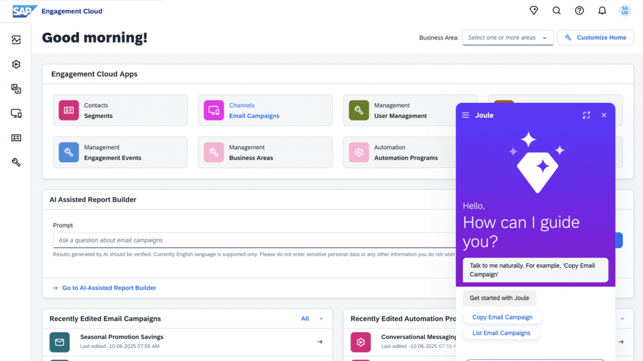Open the Joule hamburger menu
This screenshot has width=643, height=361.
[465, 115]
